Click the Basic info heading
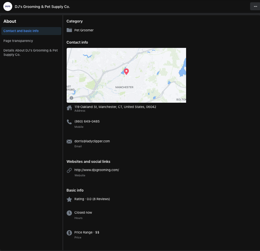This screenshot has width=260, height=251. (75, 191)
